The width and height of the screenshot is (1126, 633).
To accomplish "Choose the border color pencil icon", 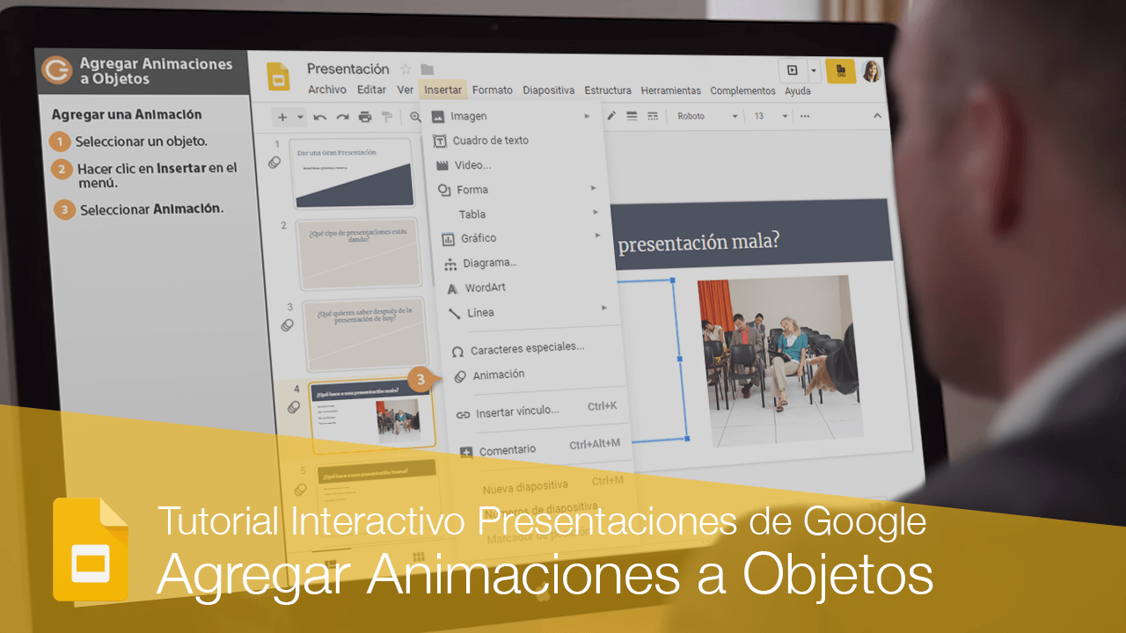I will 611,116.
